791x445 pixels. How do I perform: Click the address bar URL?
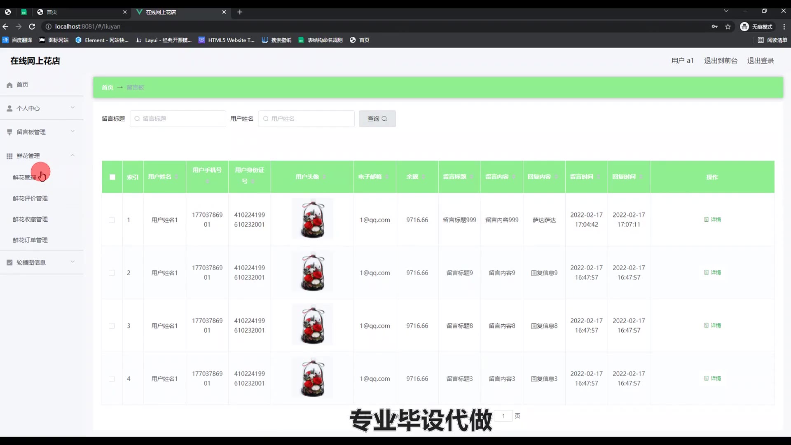coord(88,26)
